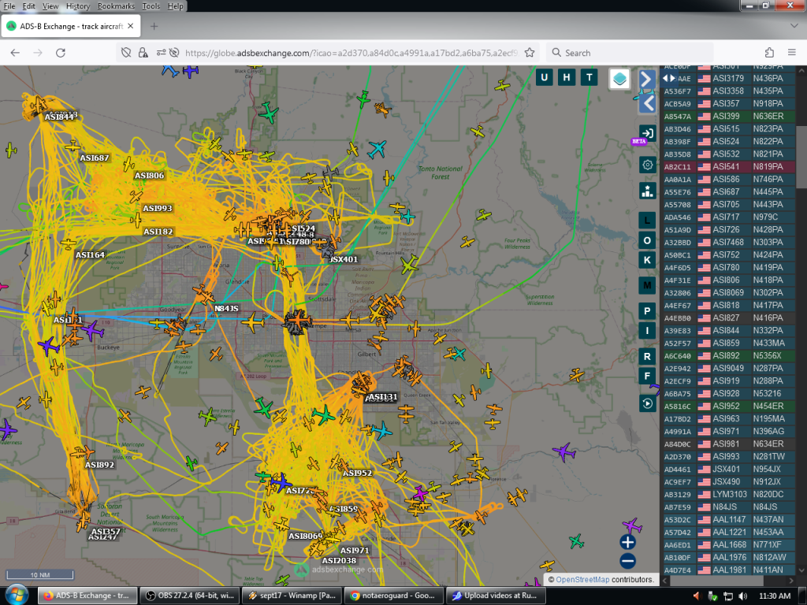807x605 pixels.
Task: Click the login arrow beta icon
Action: pos(647,133)
